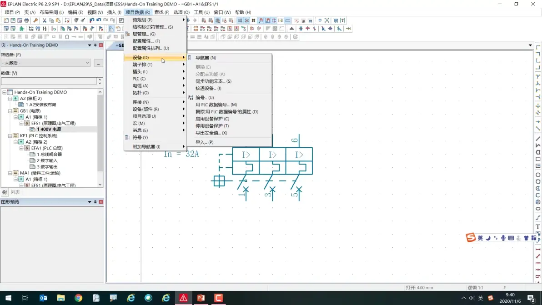Screen dimensions: 542x305
Task: Open the page navigator panel dropdown arrow
Action: (90, 45)
